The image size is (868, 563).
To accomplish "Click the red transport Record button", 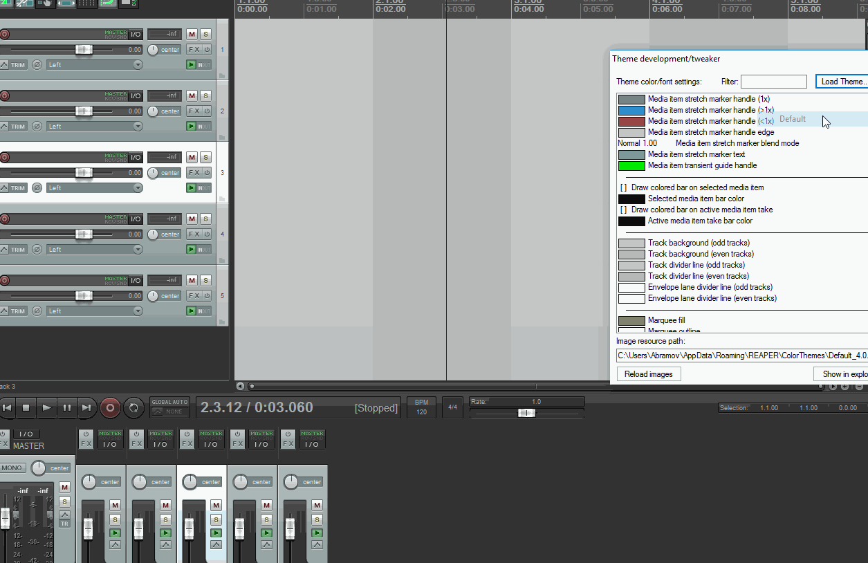I will coord(110,408).
